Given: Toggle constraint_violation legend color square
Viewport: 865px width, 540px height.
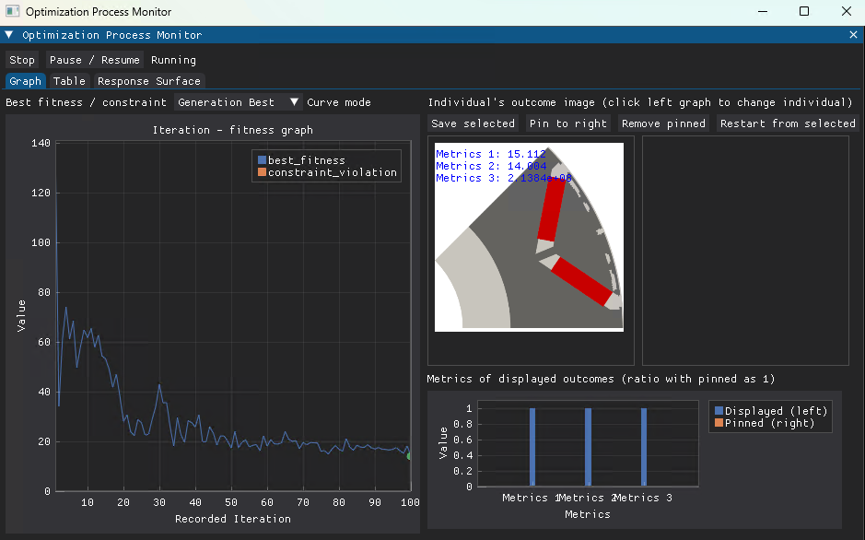Looking at the screenshot, I should point(262,172).
